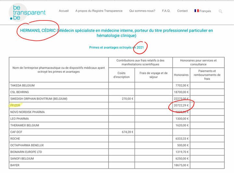This screenshot has height=173, width=234.
Task: Click the HERMANS, CÉDRIC heading
Action: click(38, 31)
